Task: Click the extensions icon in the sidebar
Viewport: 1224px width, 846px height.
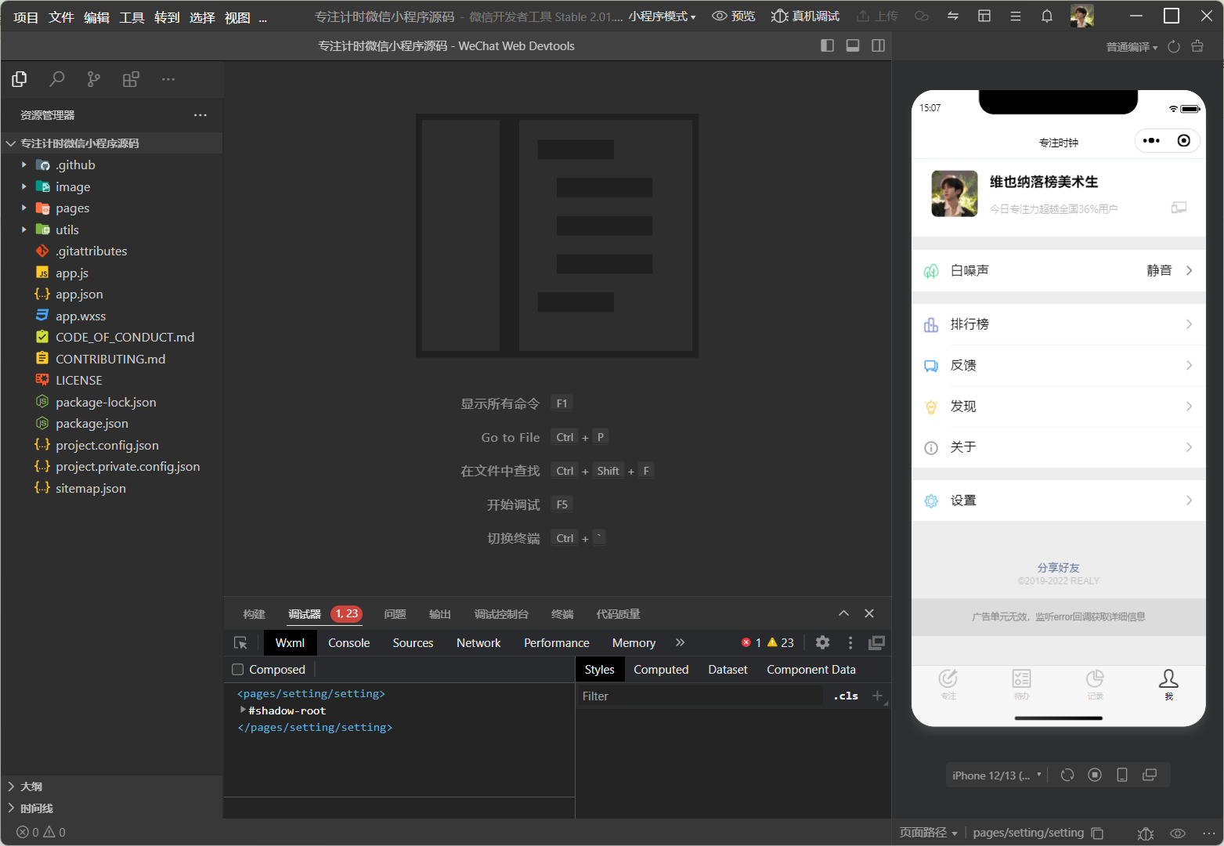Action: click(131, 79)
